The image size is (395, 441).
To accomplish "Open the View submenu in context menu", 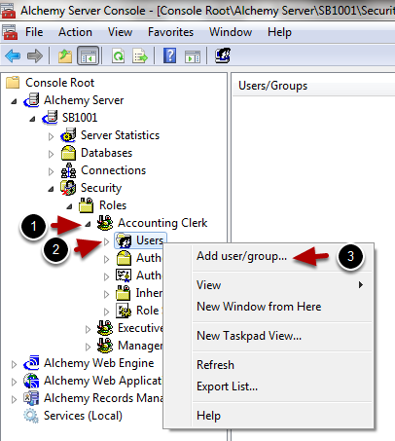I will coord(282,285).
